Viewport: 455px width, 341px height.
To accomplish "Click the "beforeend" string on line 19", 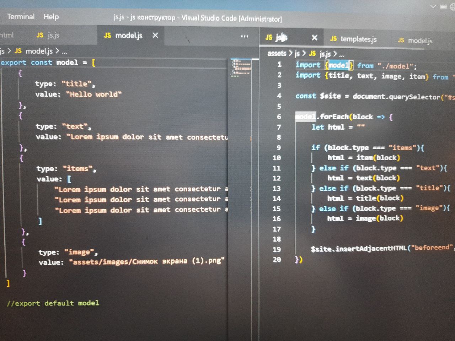I will [432, 248].
